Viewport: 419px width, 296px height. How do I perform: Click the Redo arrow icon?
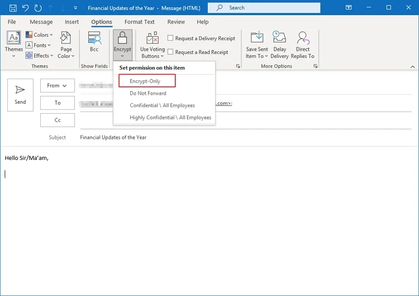pos(38,8)
